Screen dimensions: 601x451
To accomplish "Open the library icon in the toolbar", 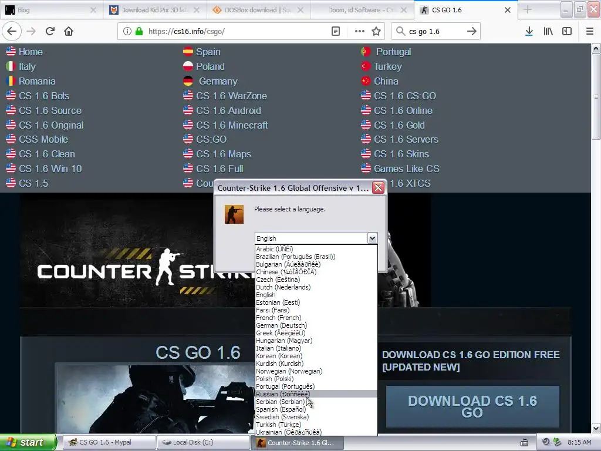I will pos(548,32).
